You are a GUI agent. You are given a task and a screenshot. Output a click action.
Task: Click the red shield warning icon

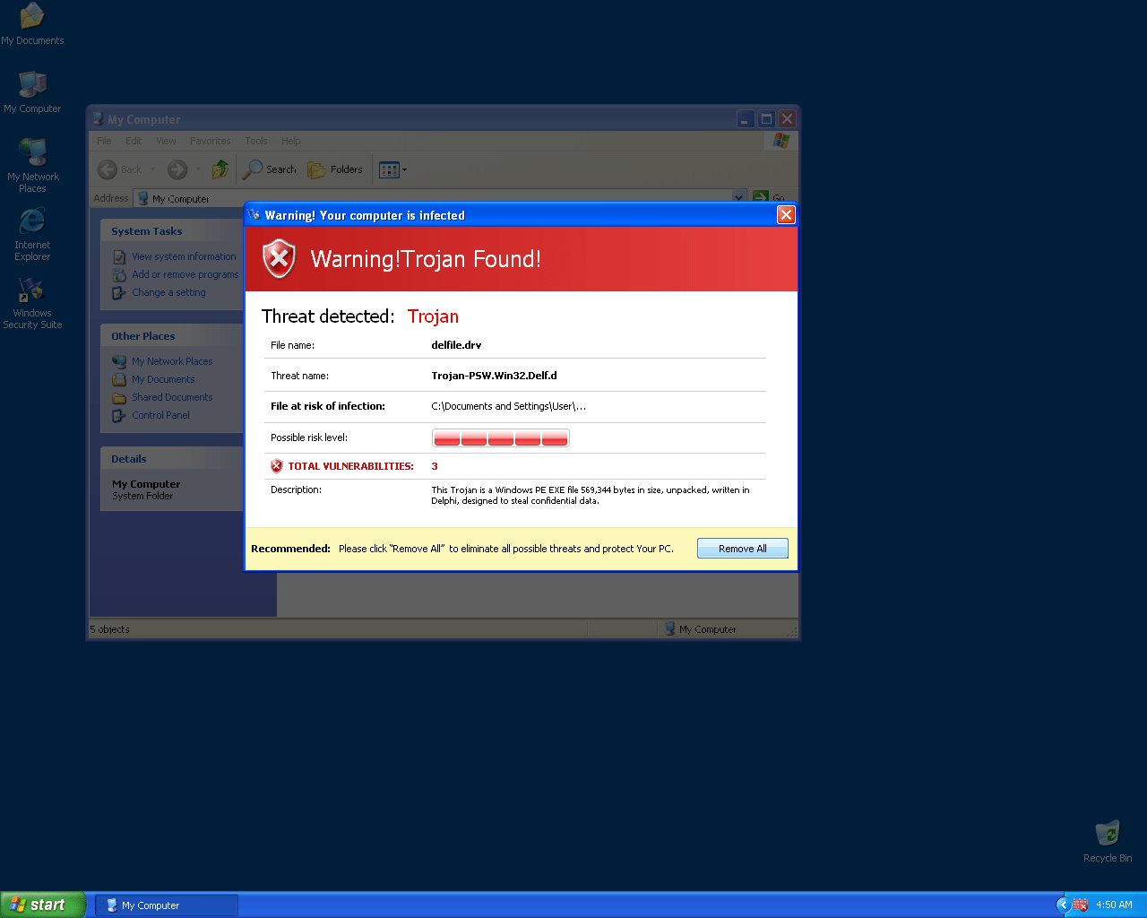279,259
